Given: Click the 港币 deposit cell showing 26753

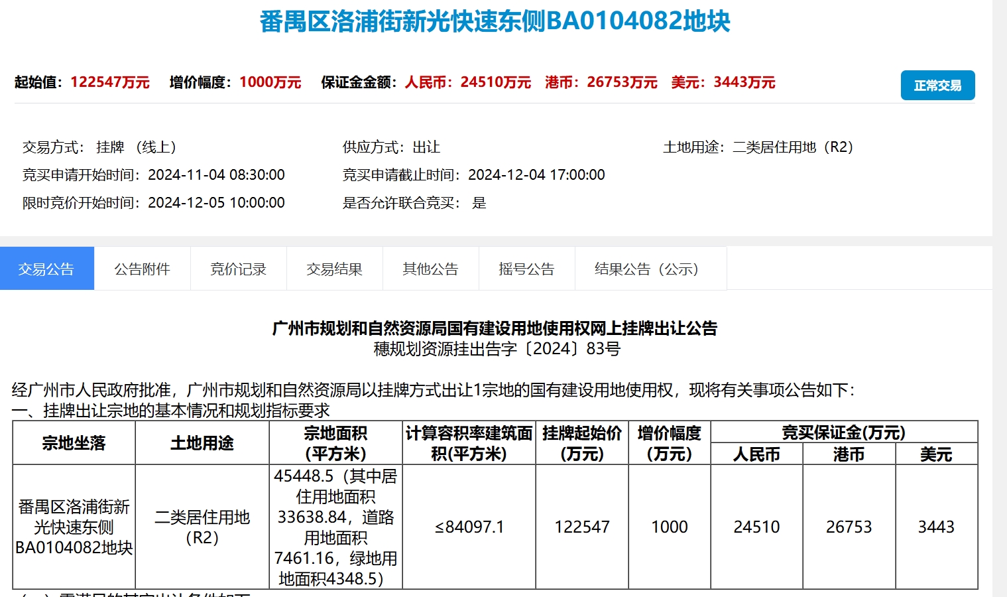Looking at the screenshot, I should (x=849, y=527).
